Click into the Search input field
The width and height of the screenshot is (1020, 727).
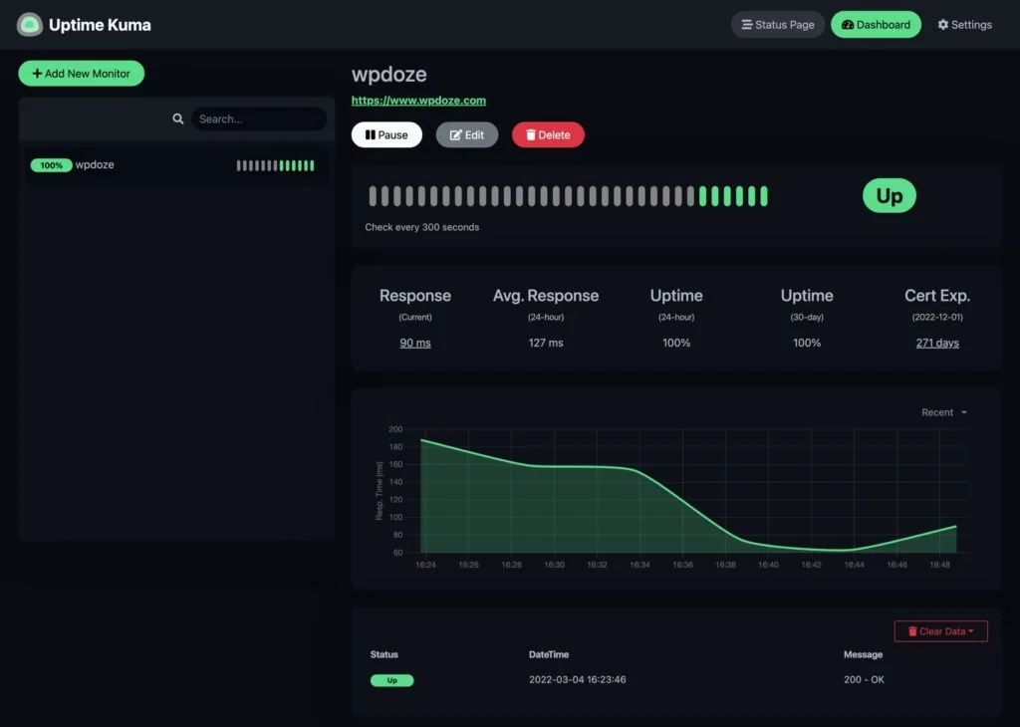259,119
